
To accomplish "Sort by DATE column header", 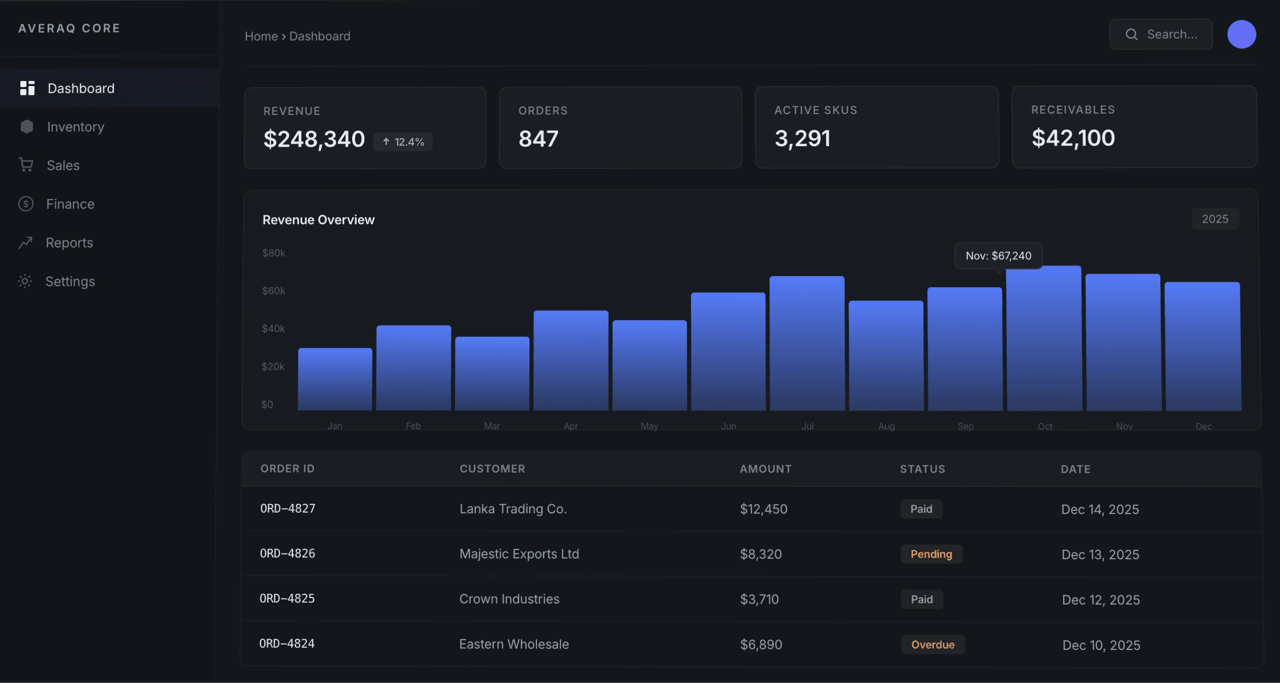I will 1075,469.
